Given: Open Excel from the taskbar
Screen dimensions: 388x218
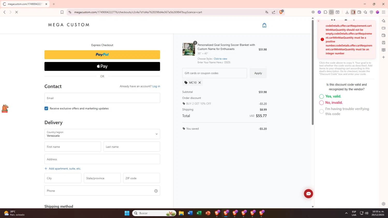Looking at the screenshot, I should pyautogui.click(x=199, y=213).
